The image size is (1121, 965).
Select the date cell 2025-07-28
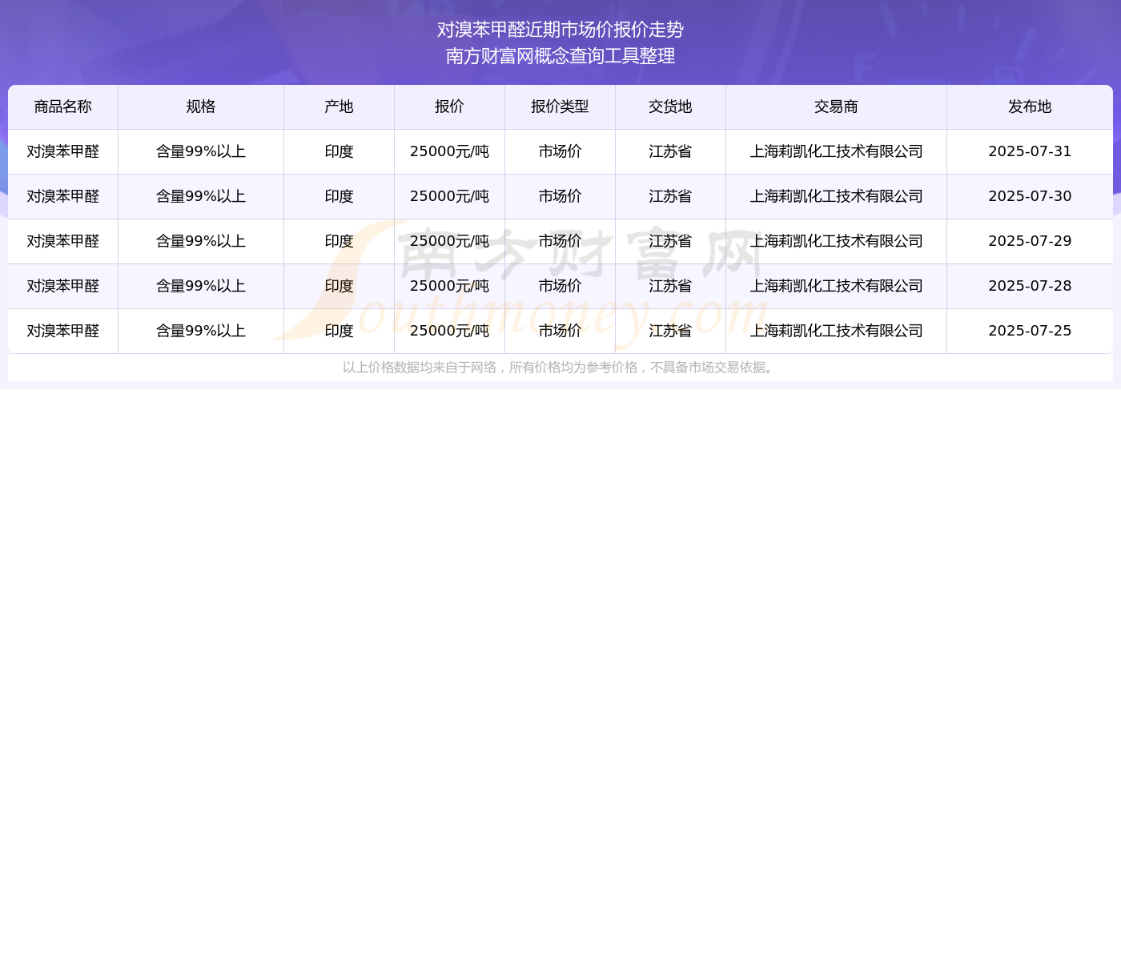pyautogui.click(x=1031, y=286)
